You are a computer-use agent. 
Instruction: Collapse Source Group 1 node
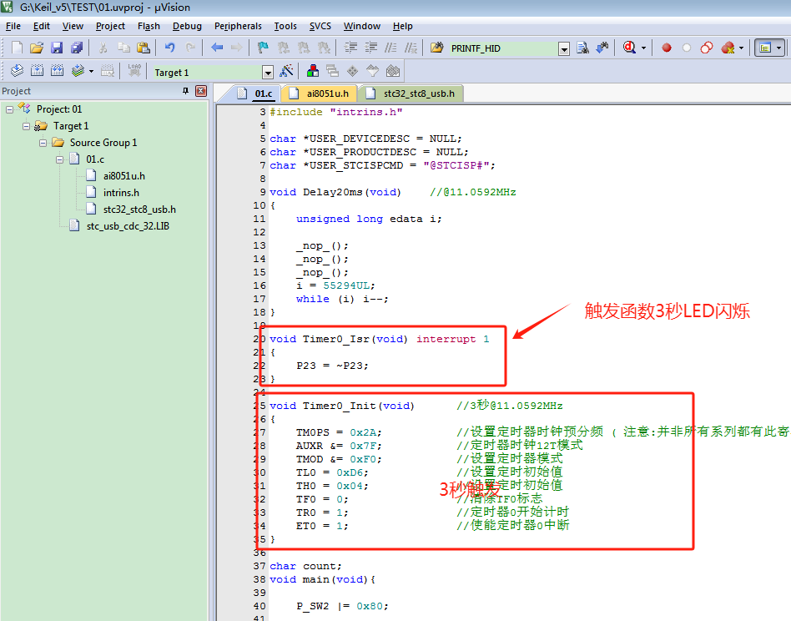(x=43, y=143)
